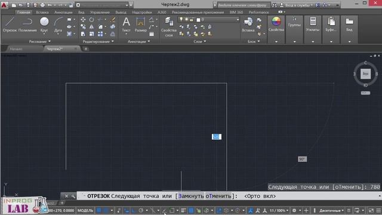Screen dimensions: 382x215
Task: Click the оТменить command option
Action: click(218, 196)
